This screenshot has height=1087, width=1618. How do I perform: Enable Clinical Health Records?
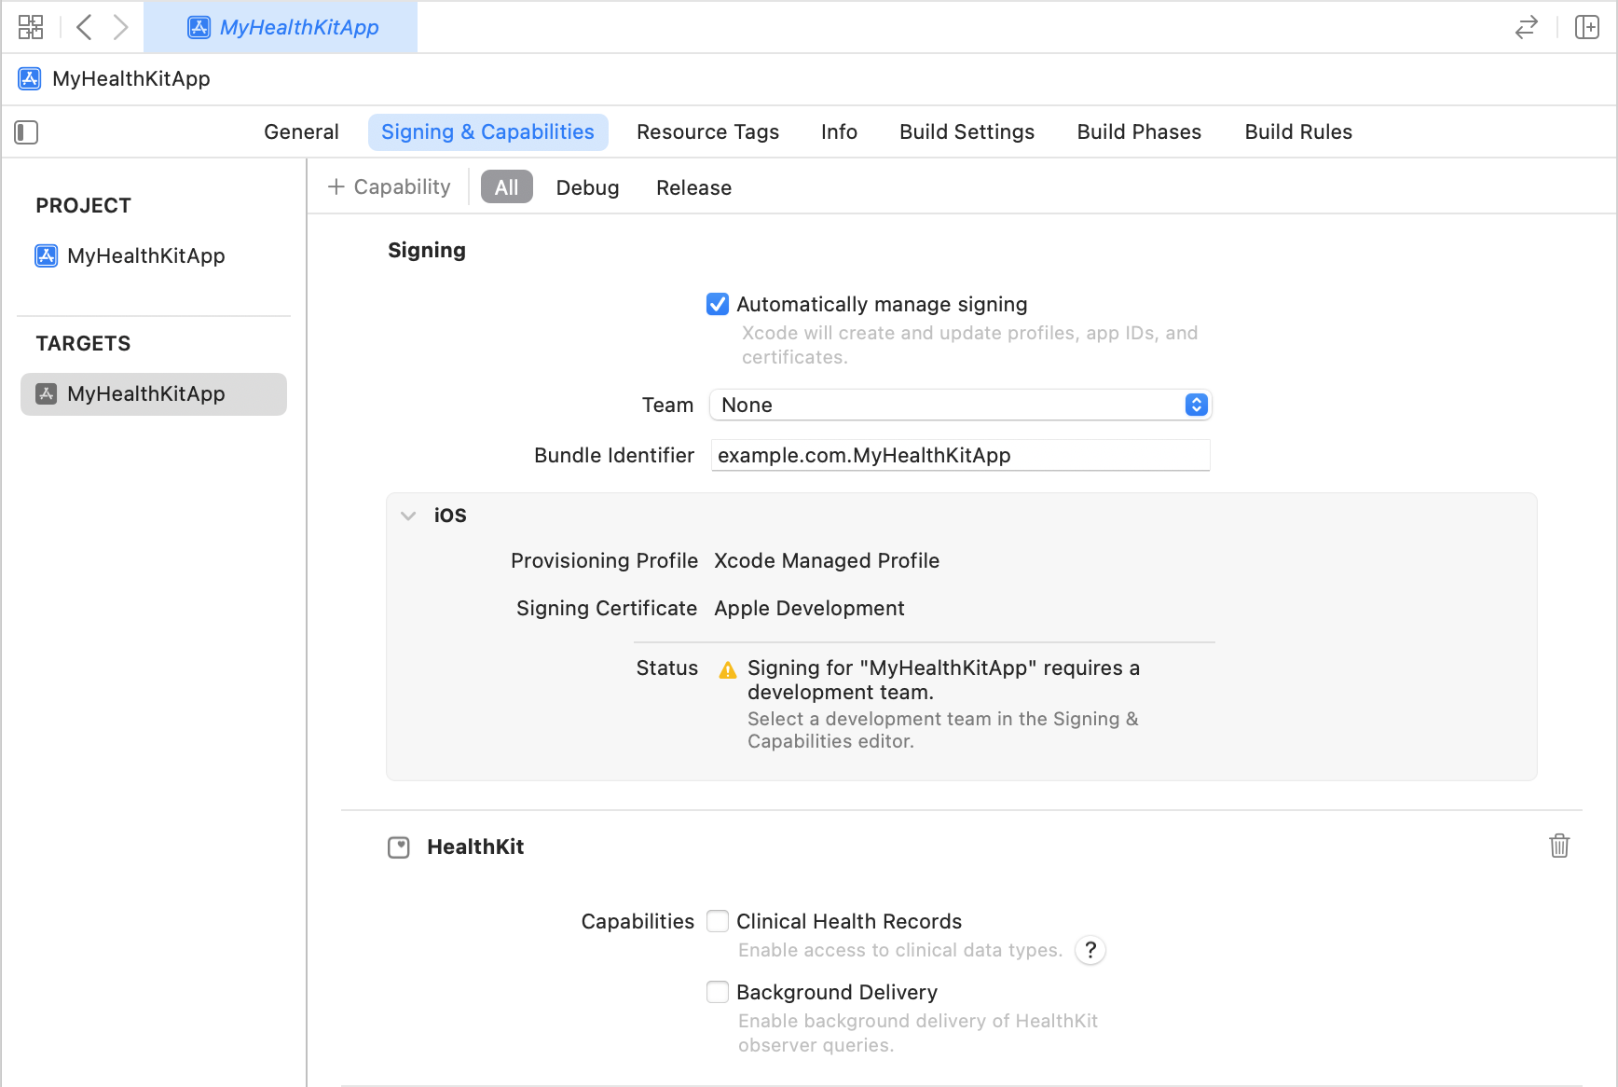(717, 921)
